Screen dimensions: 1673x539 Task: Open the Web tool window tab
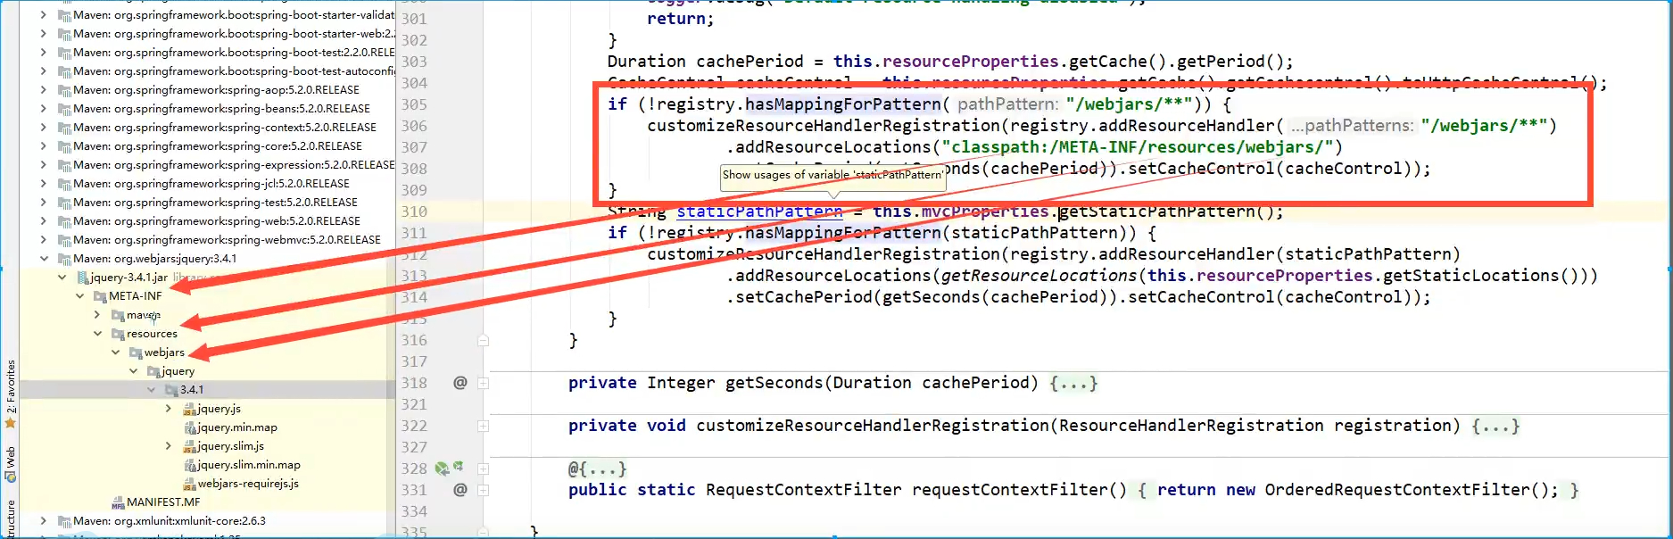coord(11,457)
